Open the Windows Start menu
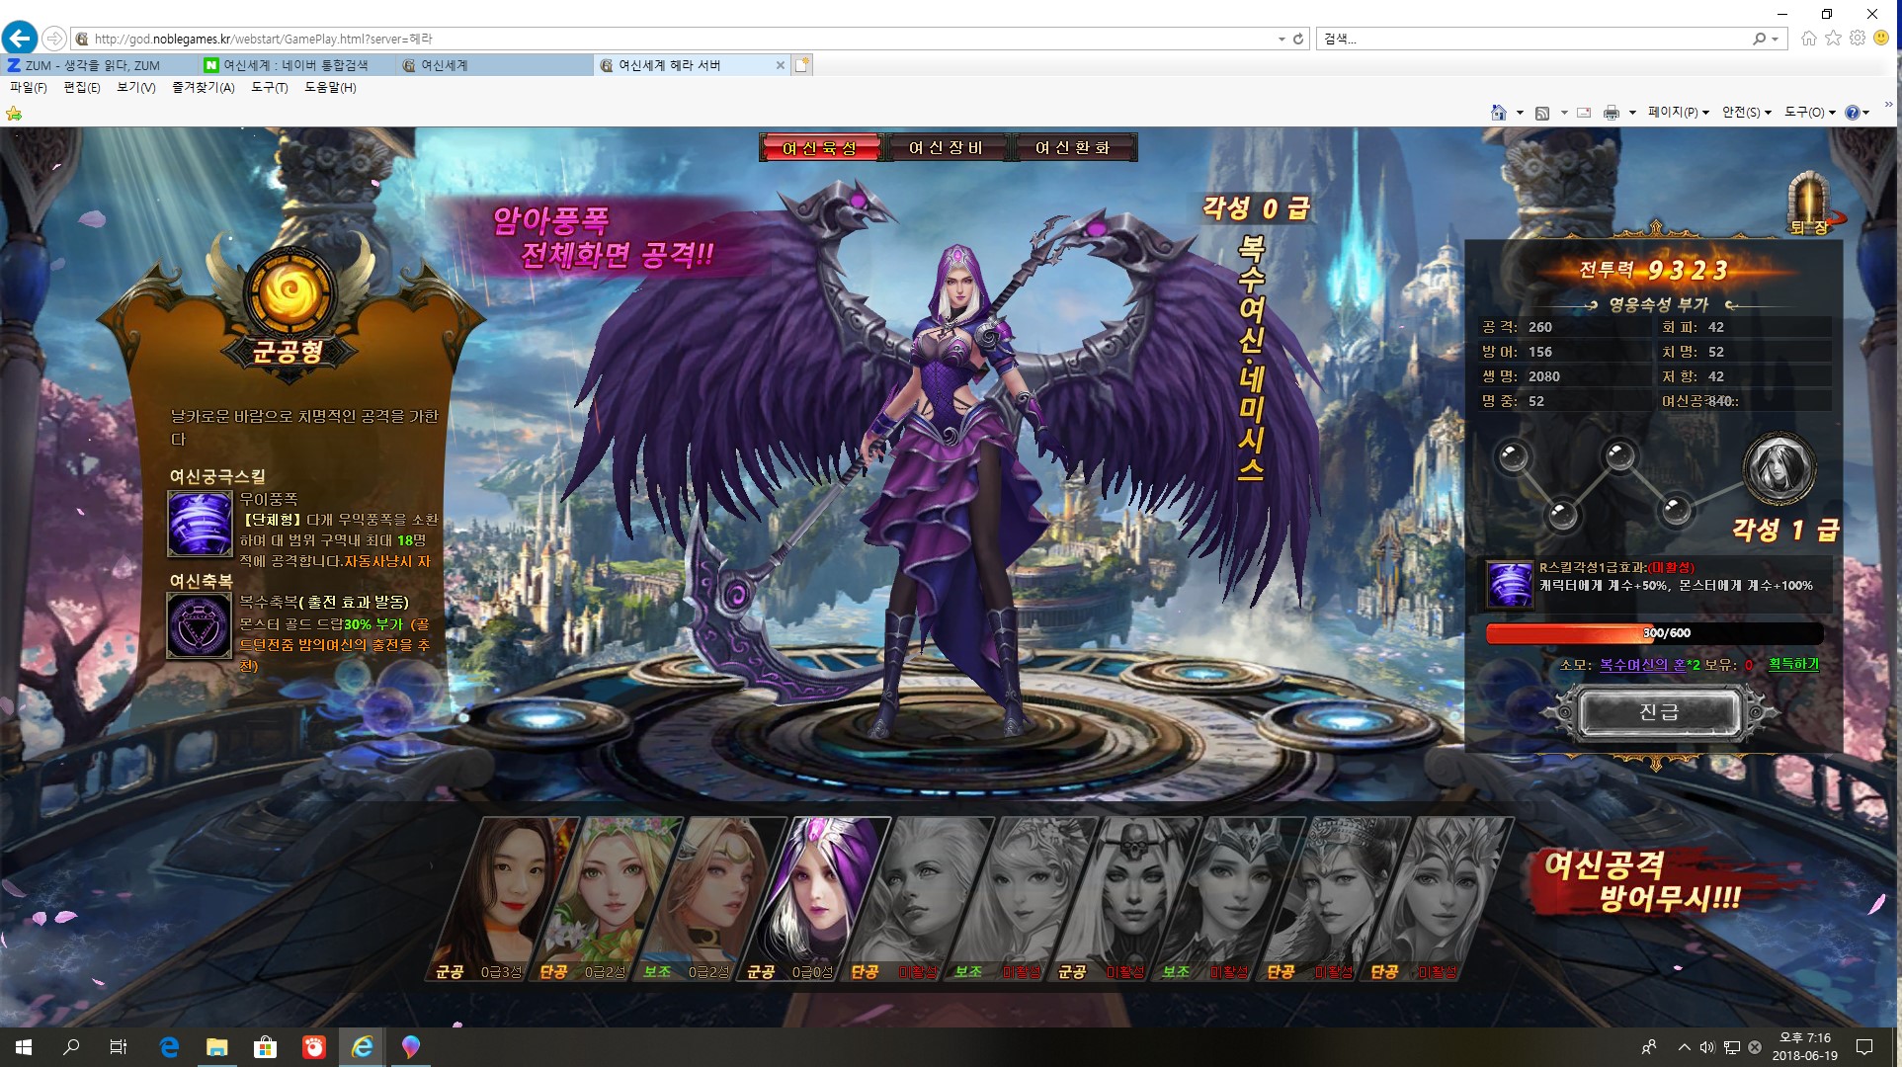Image resolution: width=1902 pixels, height=1067 pixels. tap(24, 1047)
